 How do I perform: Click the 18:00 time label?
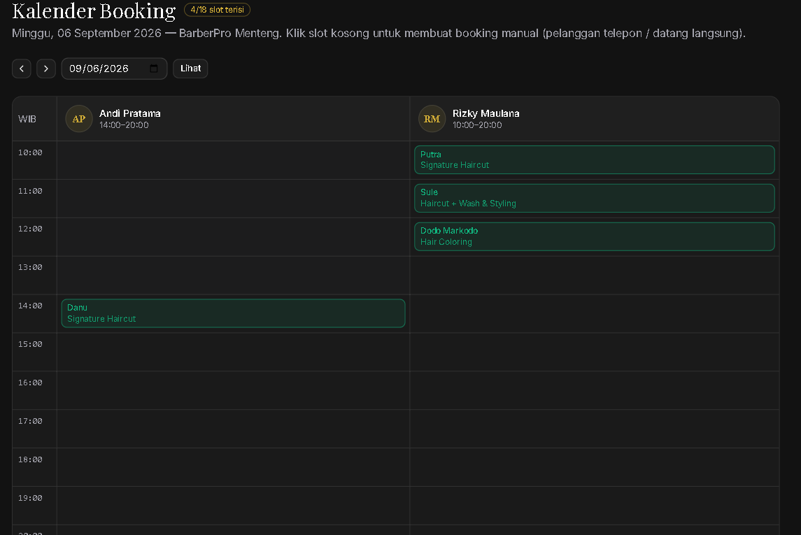click(30, 459)
